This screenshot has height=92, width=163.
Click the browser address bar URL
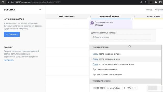35,2
